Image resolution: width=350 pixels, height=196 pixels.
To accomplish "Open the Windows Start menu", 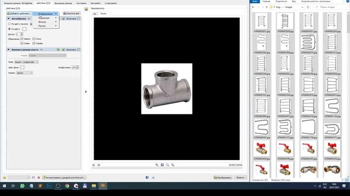I will tap(4, 186).
